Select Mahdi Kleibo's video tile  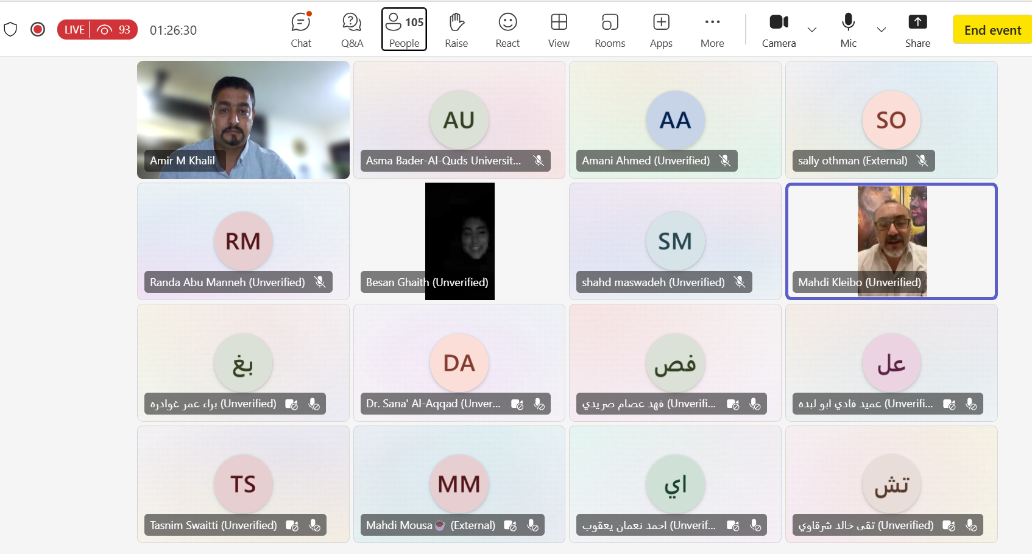pos(891,241)
